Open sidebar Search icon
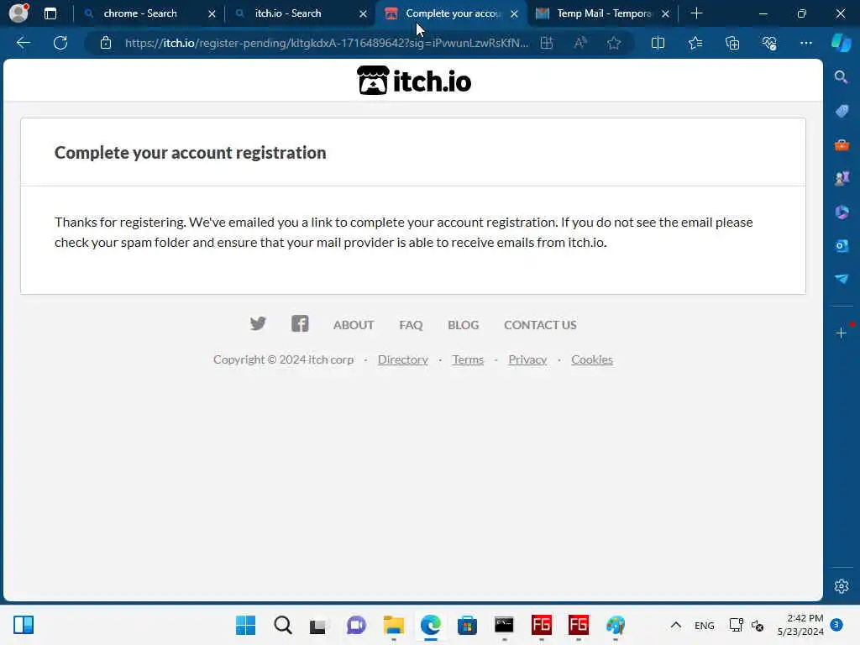This screenshot has height=645, width=860. coord(841,76)
